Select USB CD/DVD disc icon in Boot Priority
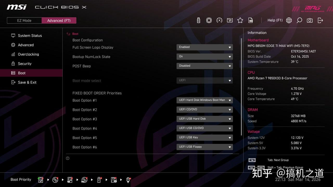Viewport: 333px width, 187px height. point(85,180)
